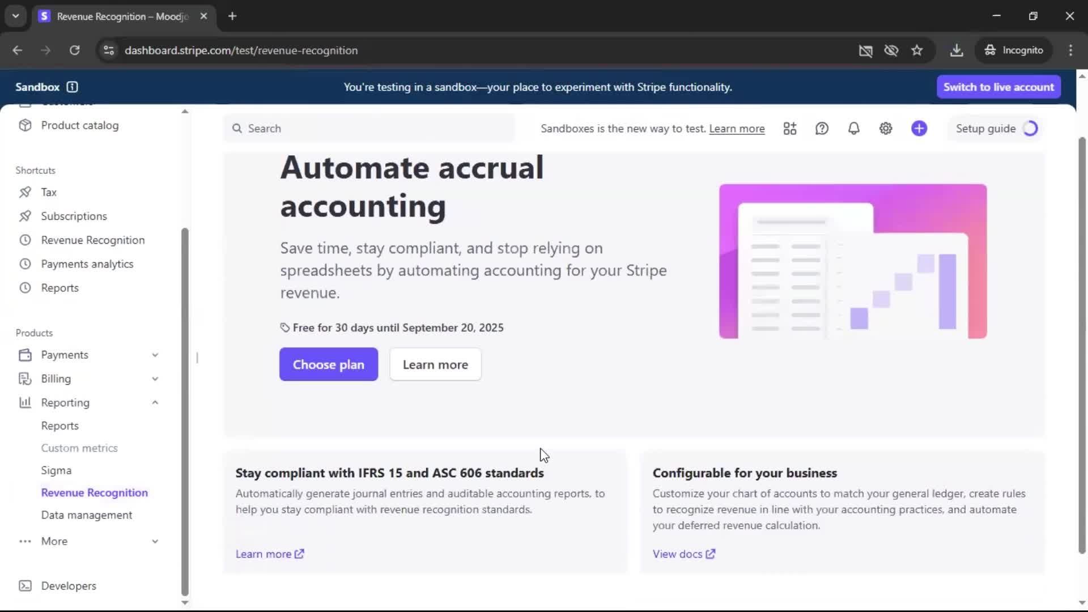Image resolution: width=1088 pixels, height=612 pixels.
Task: Bookmark this page with the star icon
Action: pyautogui.click(x=917, y=50)
